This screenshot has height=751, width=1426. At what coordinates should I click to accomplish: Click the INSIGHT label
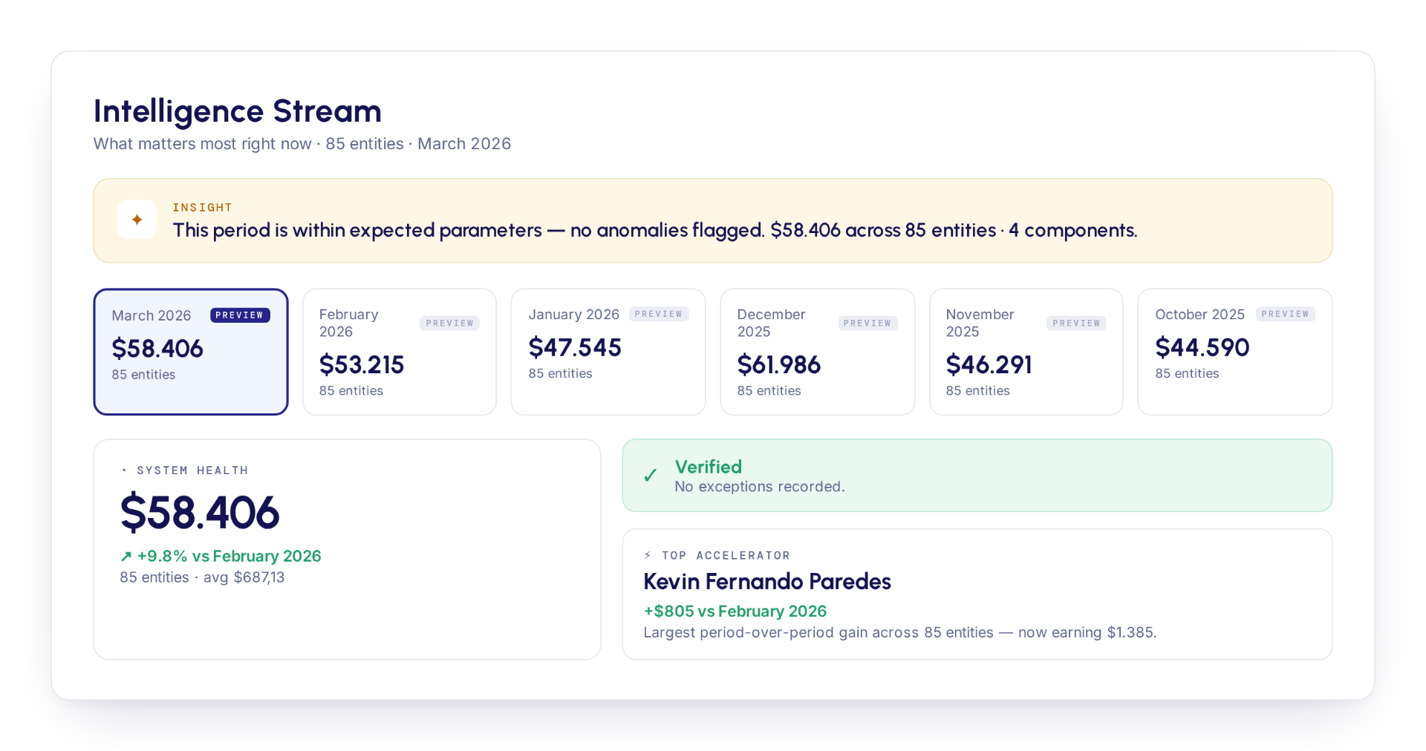pyautogui.click(x=203, y=208)
